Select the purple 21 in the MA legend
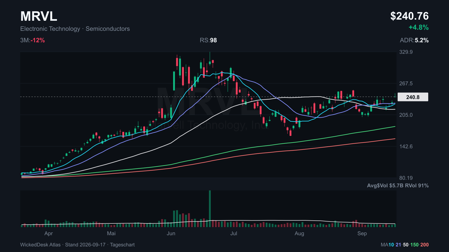Viewport: 449px width, 252px height. pos(398,245)
